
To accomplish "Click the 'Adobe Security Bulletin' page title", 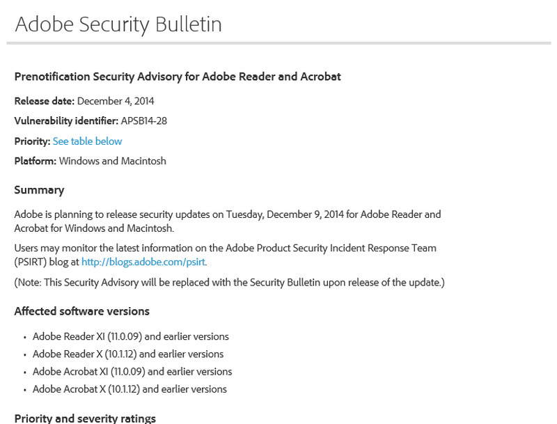I will click(x=118, y=24).
